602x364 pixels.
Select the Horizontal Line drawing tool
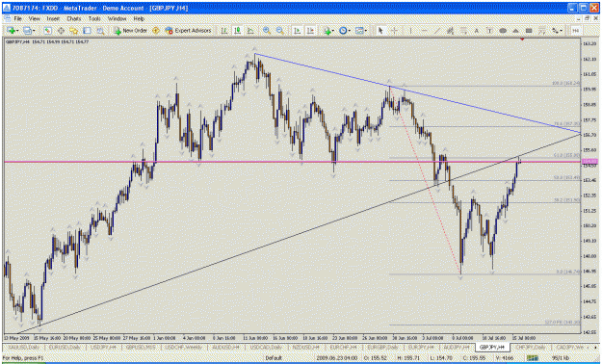coord(424,31)
